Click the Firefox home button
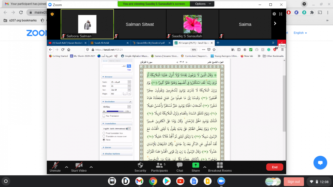Viewport: 333px width, 187px height. 69,50
